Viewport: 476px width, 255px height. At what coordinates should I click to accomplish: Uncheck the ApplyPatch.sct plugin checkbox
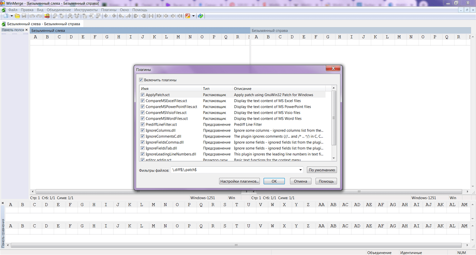point(142,95)
